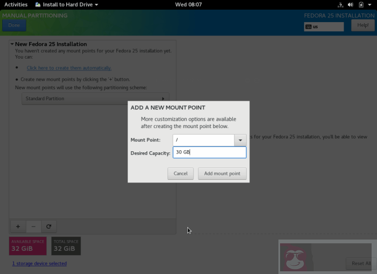Click the plus button to add mount point
This screenshot has height=274, width=377.
tap(18, 227)
